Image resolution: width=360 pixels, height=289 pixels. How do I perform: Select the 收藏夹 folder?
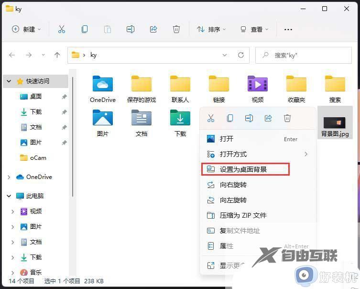click(x=296, y=89)
